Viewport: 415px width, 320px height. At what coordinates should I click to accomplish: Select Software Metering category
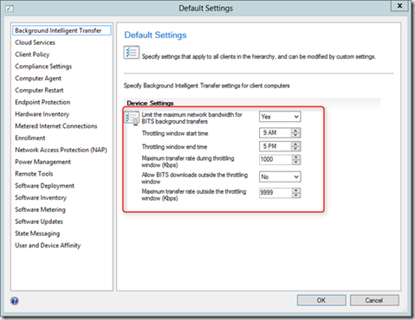click(40, 209)
